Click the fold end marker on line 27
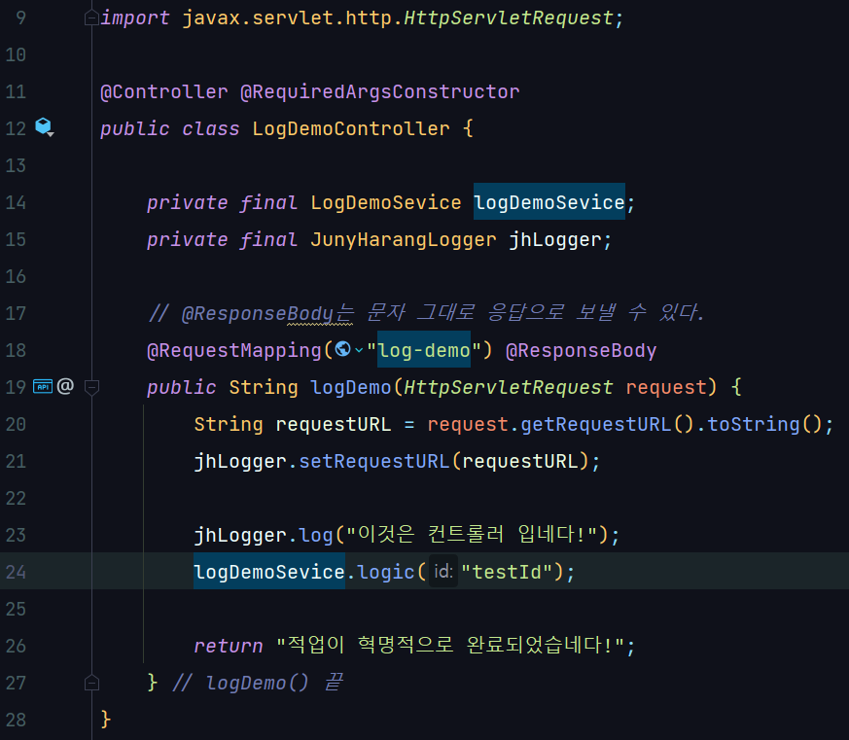849x740 pixels. [x=91, y=684]
